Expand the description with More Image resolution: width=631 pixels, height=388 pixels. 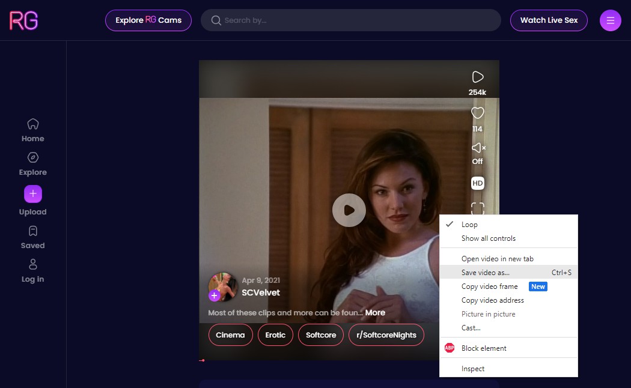[375, 312]
